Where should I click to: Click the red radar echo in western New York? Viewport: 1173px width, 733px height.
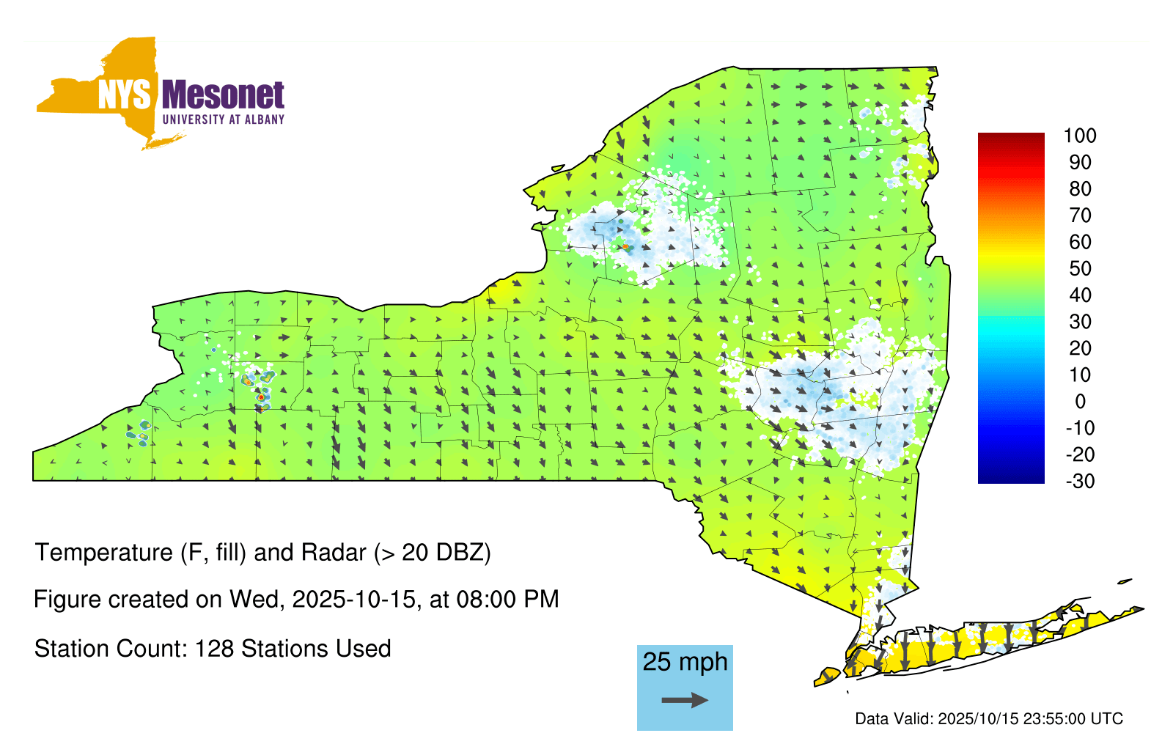(261, 397)
